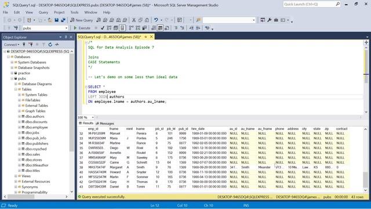Pin the SQLQuery1.sql tab
The width and height of the screenshot is (371, 209).
click(x=146, y=37)
